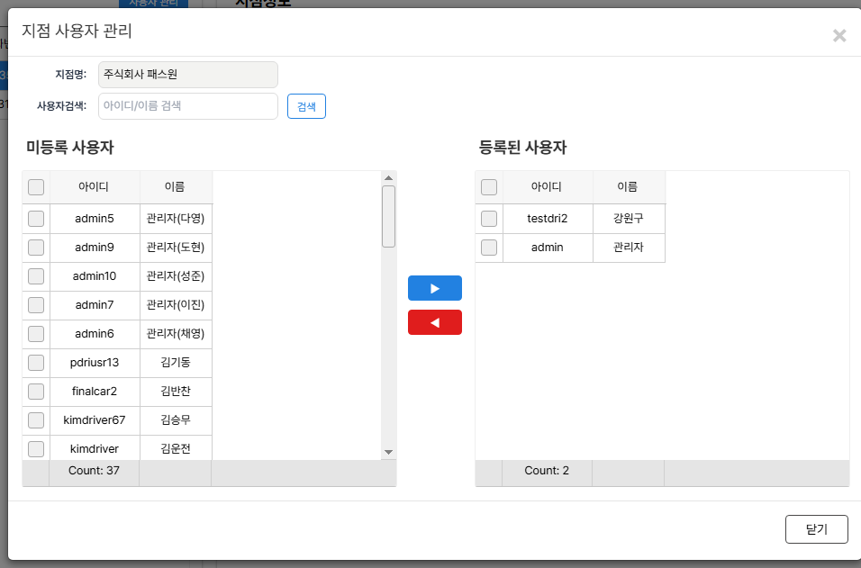Check the admin registered user checkbox
Viewport: 861px width, 568px height.
click(x=489, y=248)
